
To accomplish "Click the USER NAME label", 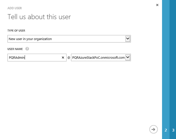I will [x=15, y=49].
